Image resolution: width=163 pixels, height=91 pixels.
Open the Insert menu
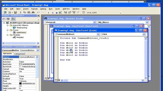coord(26,9)
